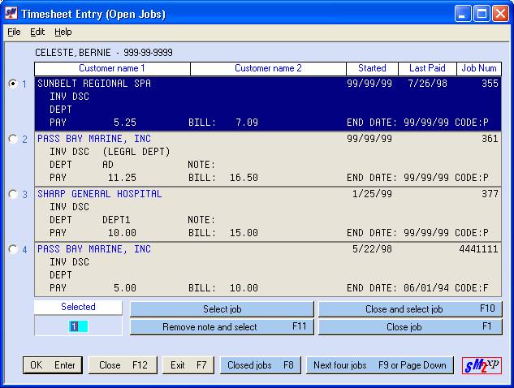Image resolution: width=514 pixels, height=388 pixels.
Task: Close the Timesheet Entry window
Action: pos(500,14)
